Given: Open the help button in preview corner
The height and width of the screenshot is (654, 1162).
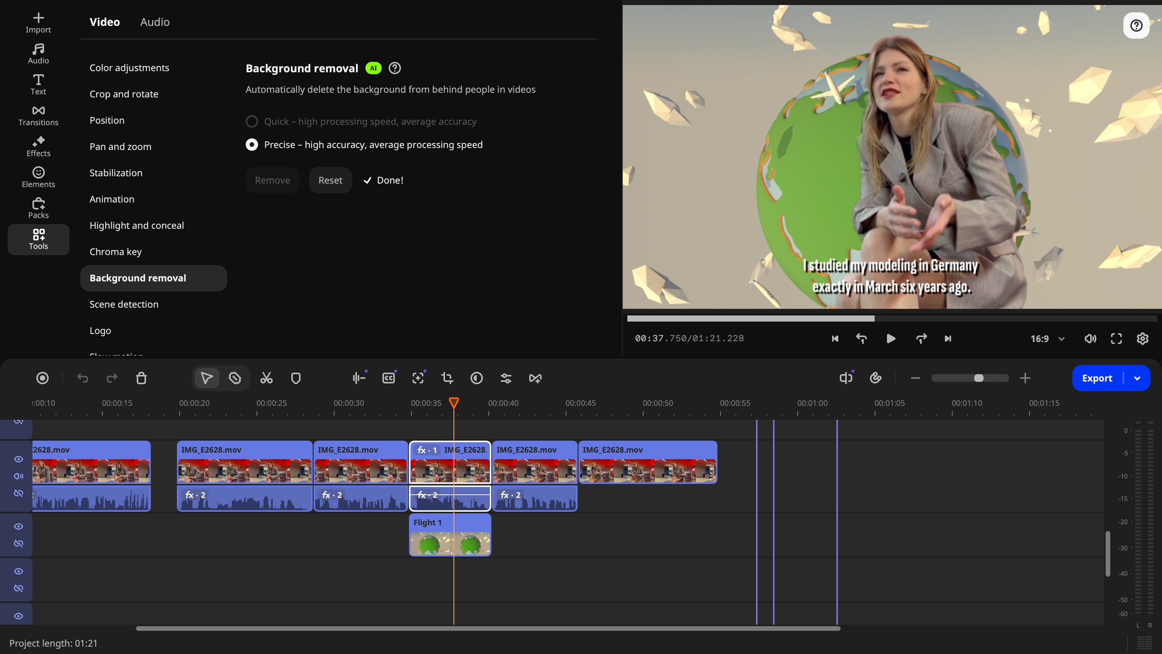Looking at the screenshot, I should tap(1136, 25).
